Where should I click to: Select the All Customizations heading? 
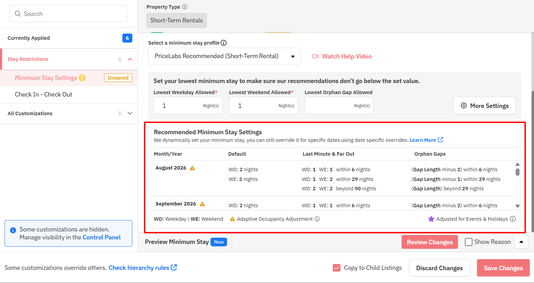pos(30,113)
